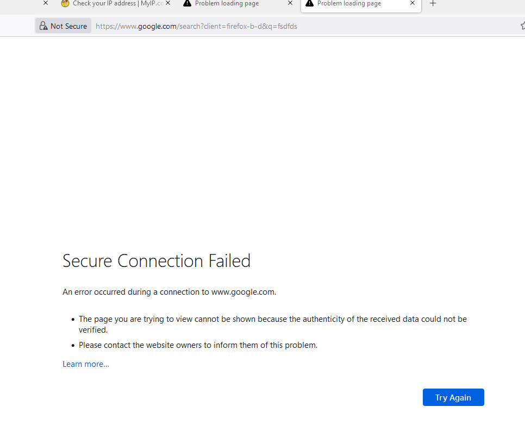Bookmark this page with the star icon
The width and height of the screenshot is (525, 432).
click(x=523, y=26)
